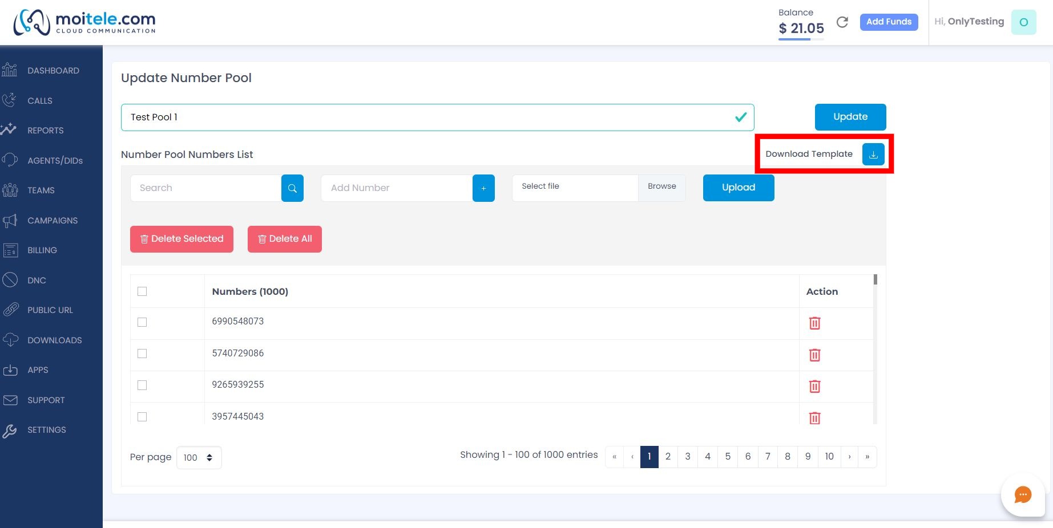Go to page 10
1053x528 pixels.
tap(829, 457)
